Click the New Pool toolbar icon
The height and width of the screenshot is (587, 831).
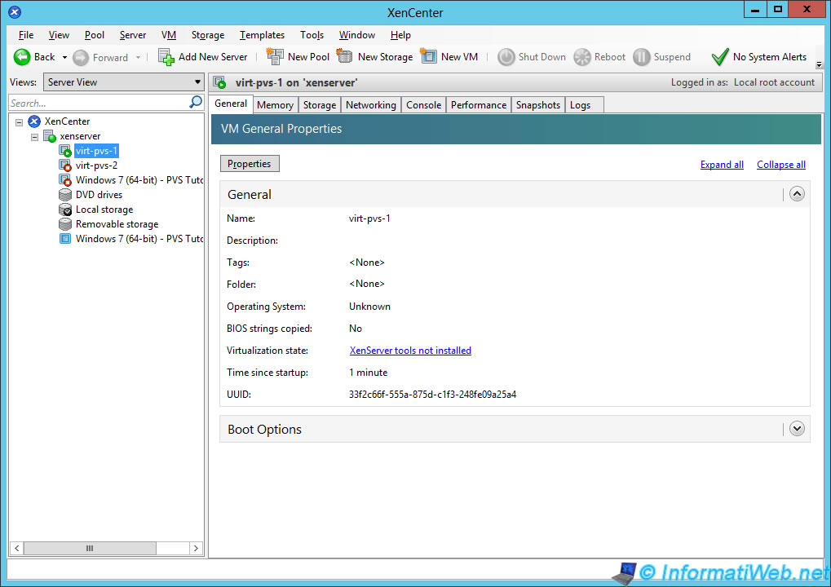tap(275, 57)
